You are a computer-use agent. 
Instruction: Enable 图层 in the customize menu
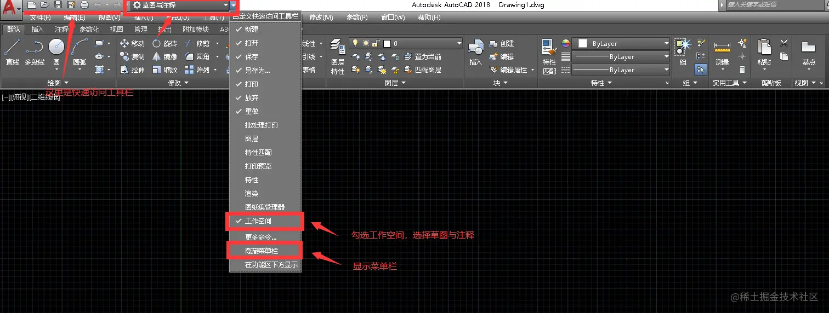point(265,139)
